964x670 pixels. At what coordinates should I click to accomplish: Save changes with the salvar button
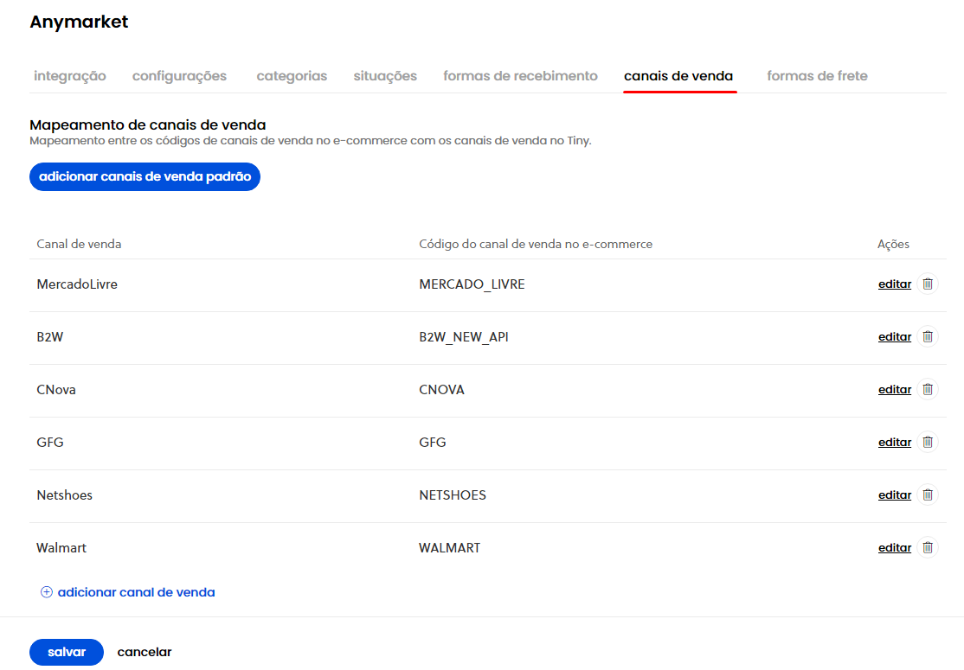[x=67, y=652]
